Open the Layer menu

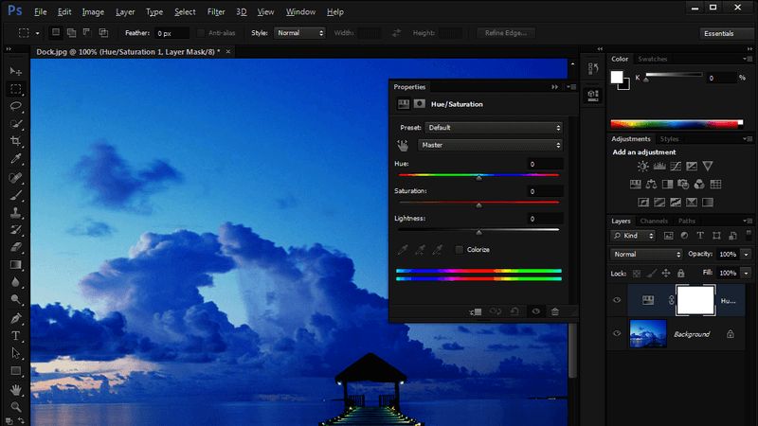tap(125, 11)
